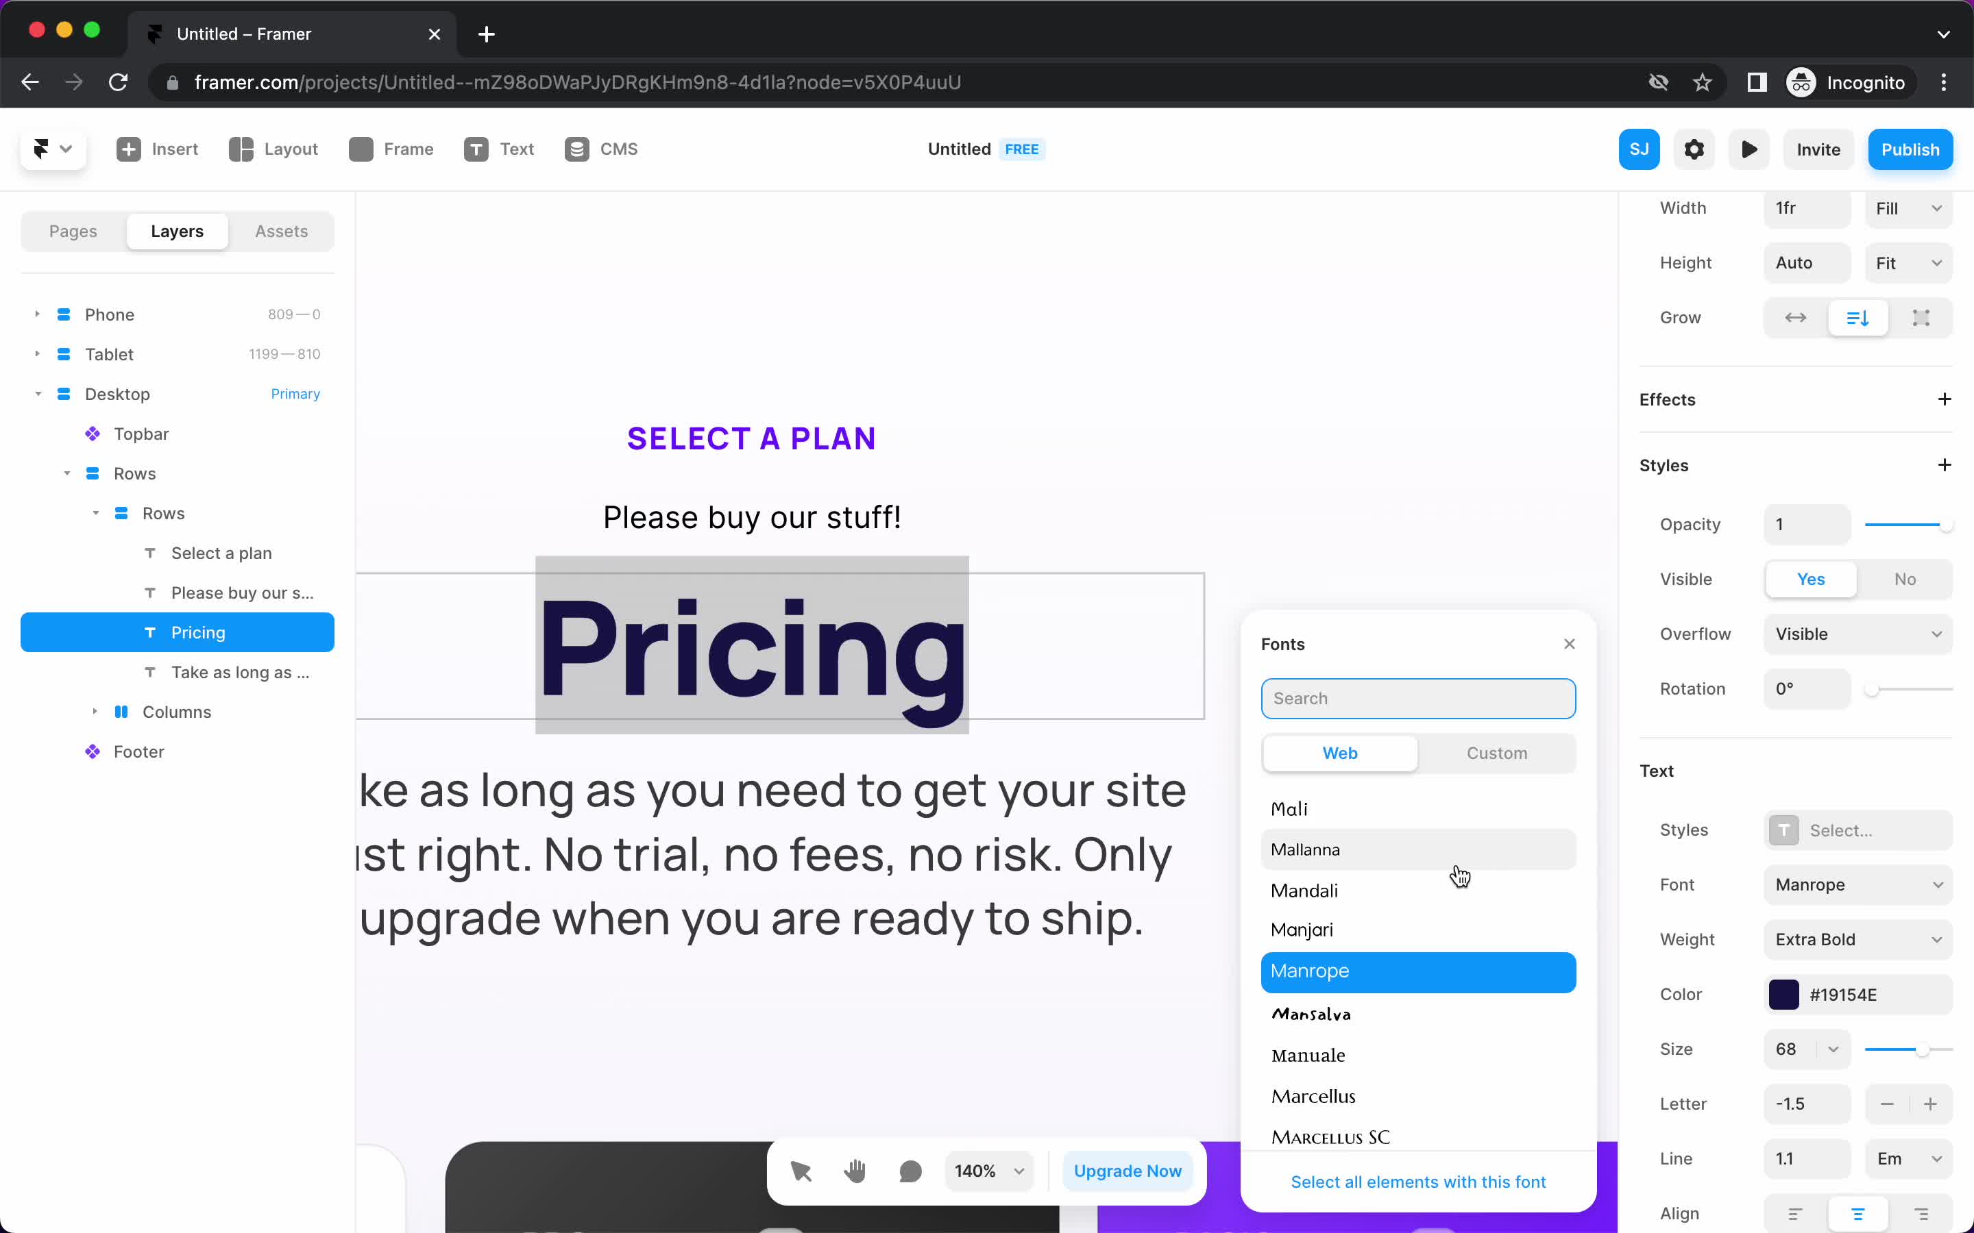Open CMS panel from toolbar
1974x1233 pixels.
click(x=602, y=148)
